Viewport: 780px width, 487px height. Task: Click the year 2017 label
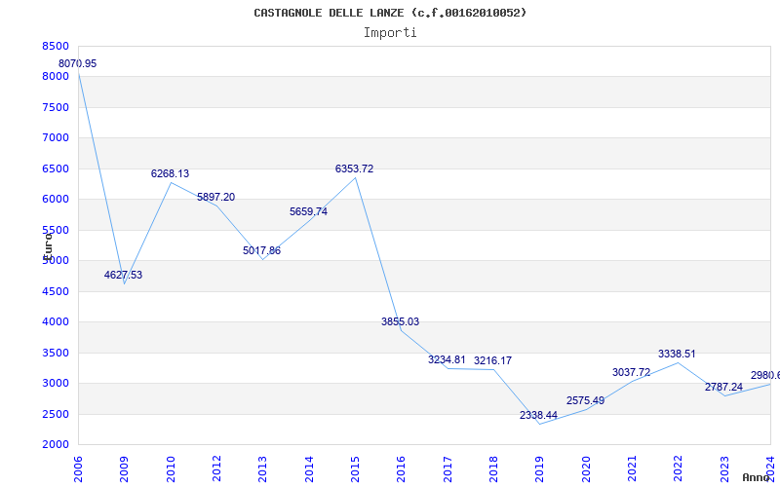click(x=448, y=469)
